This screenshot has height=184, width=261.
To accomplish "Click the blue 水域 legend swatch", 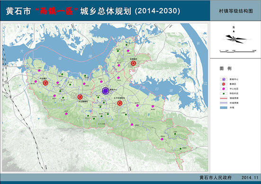I will coord(224,108).
